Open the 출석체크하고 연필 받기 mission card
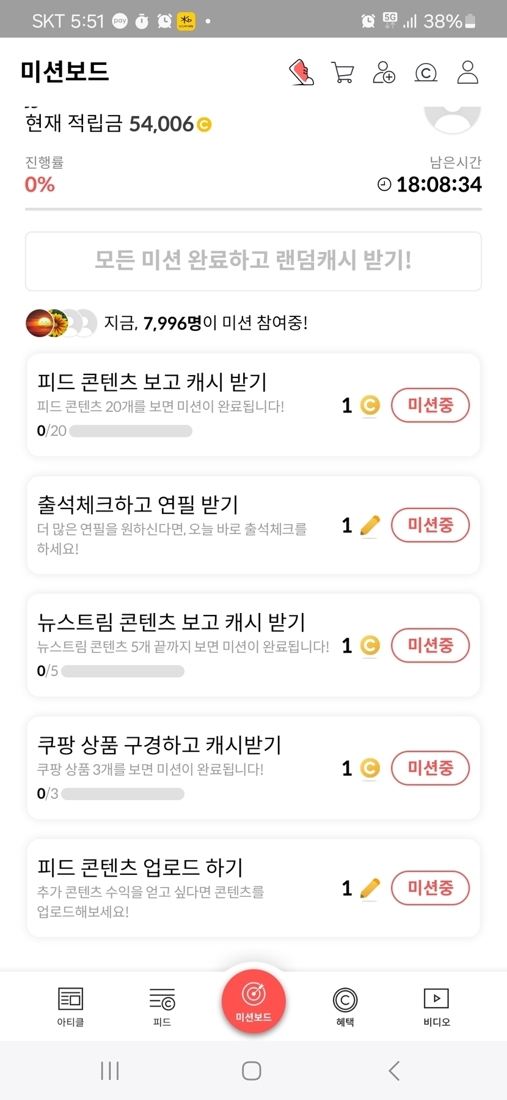 (x=183, y=525)
